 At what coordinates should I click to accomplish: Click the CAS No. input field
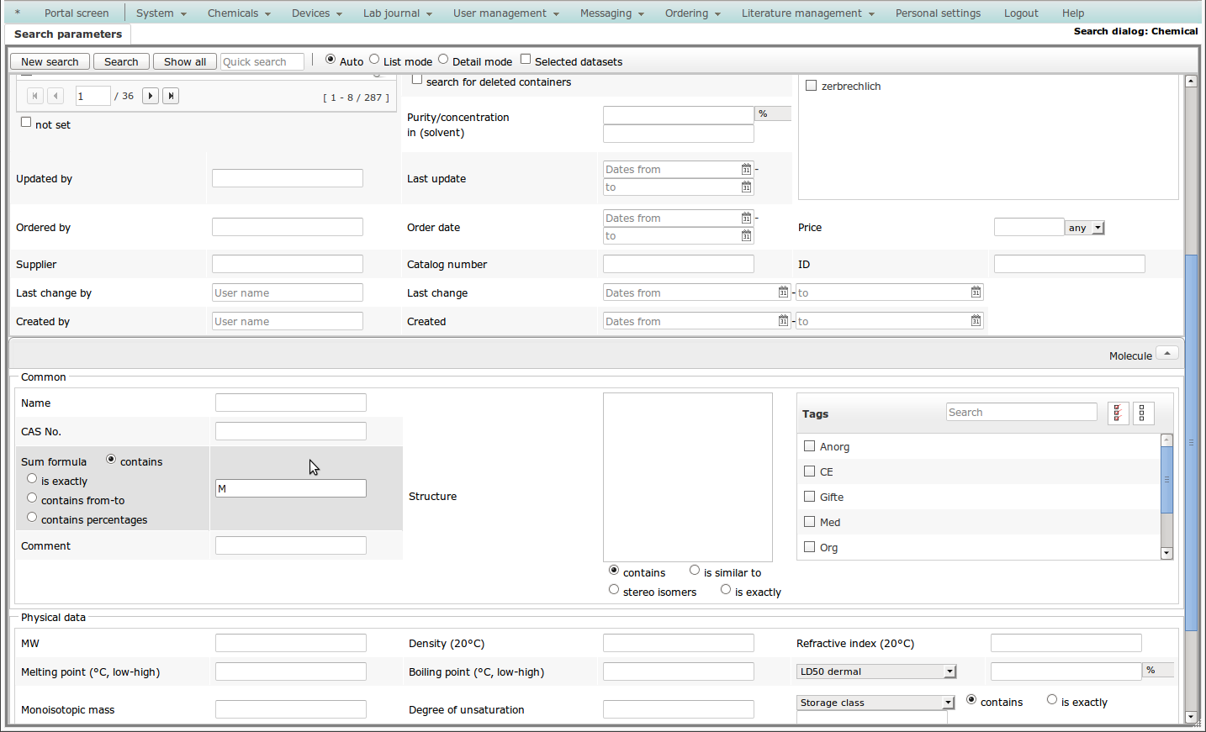pyautogui.click(x=290, y=432)
